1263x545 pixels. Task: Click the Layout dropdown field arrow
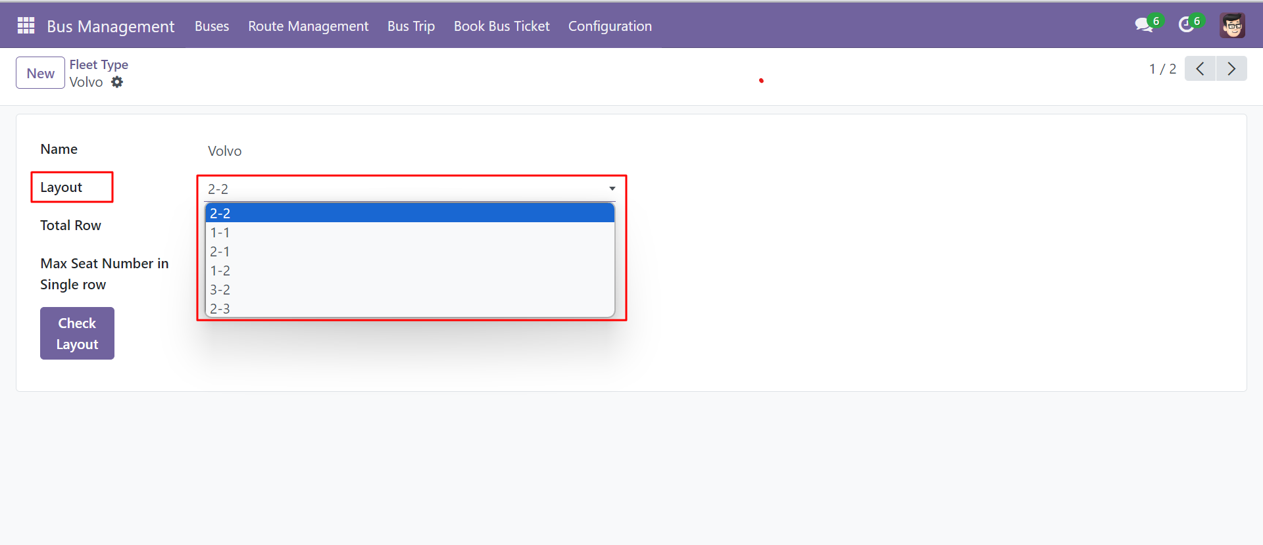[612, 189]
